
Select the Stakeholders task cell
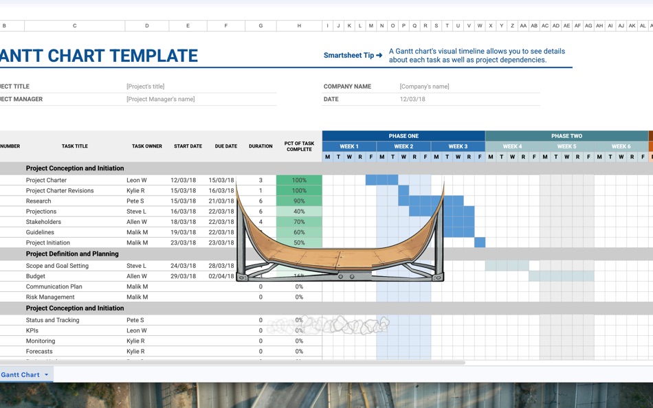coord(43,222)
